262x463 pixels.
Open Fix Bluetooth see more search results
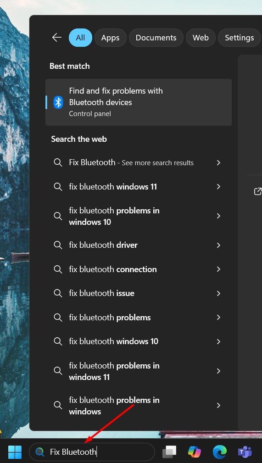pos(139,163)
